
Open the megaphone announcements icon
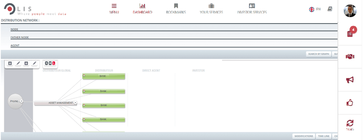click(350, 80)
